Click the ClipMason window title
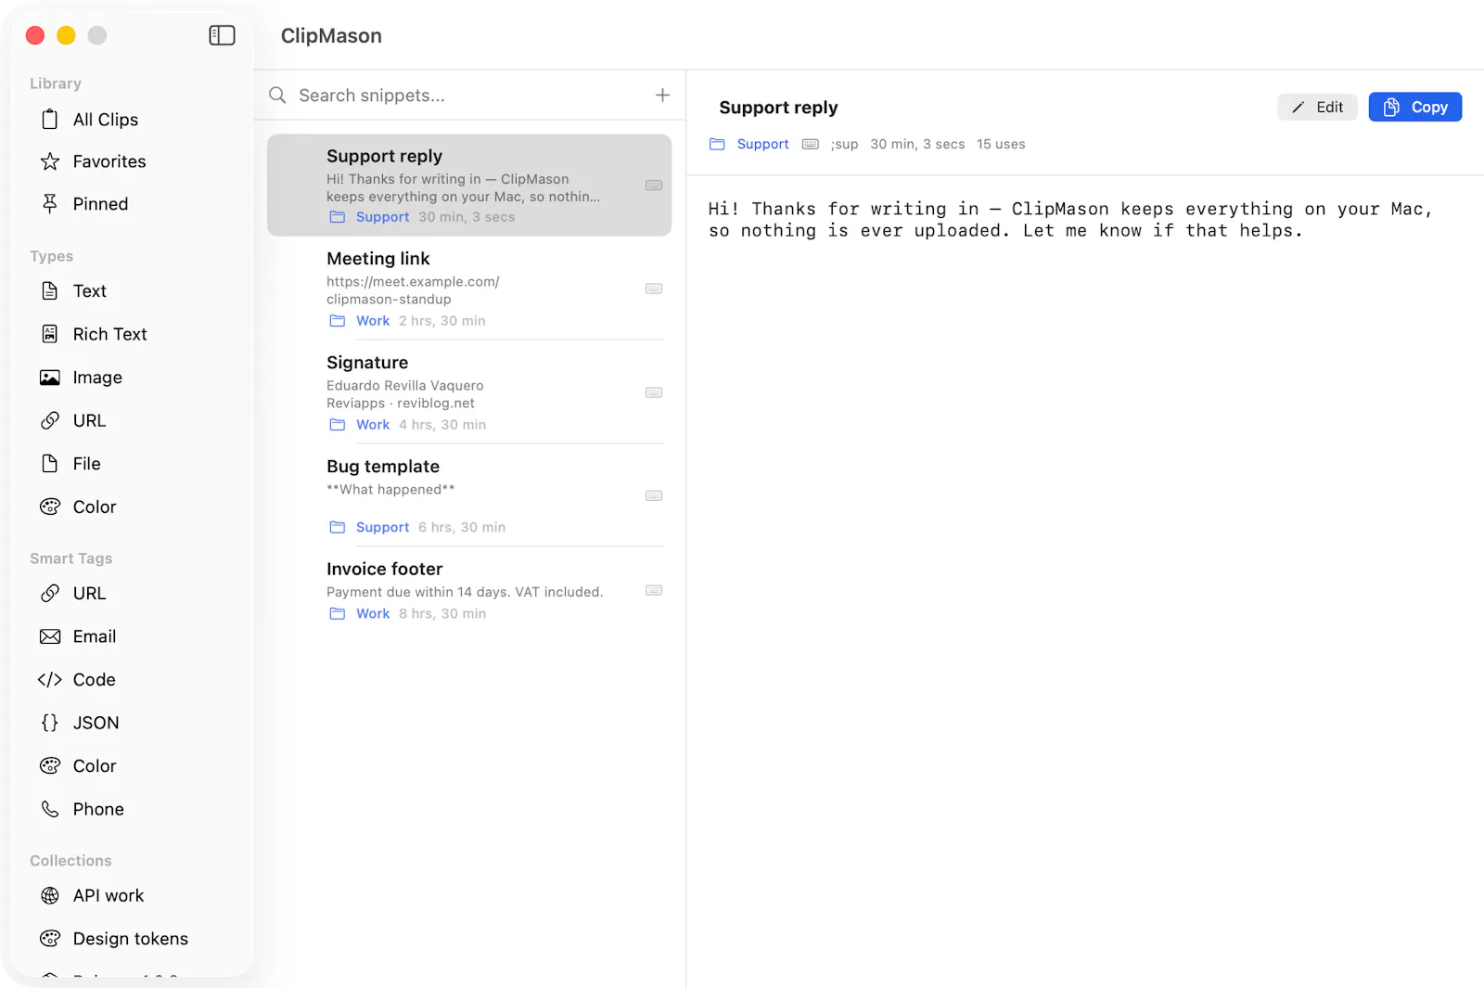The image size is (1484, 988). point(331,35)
